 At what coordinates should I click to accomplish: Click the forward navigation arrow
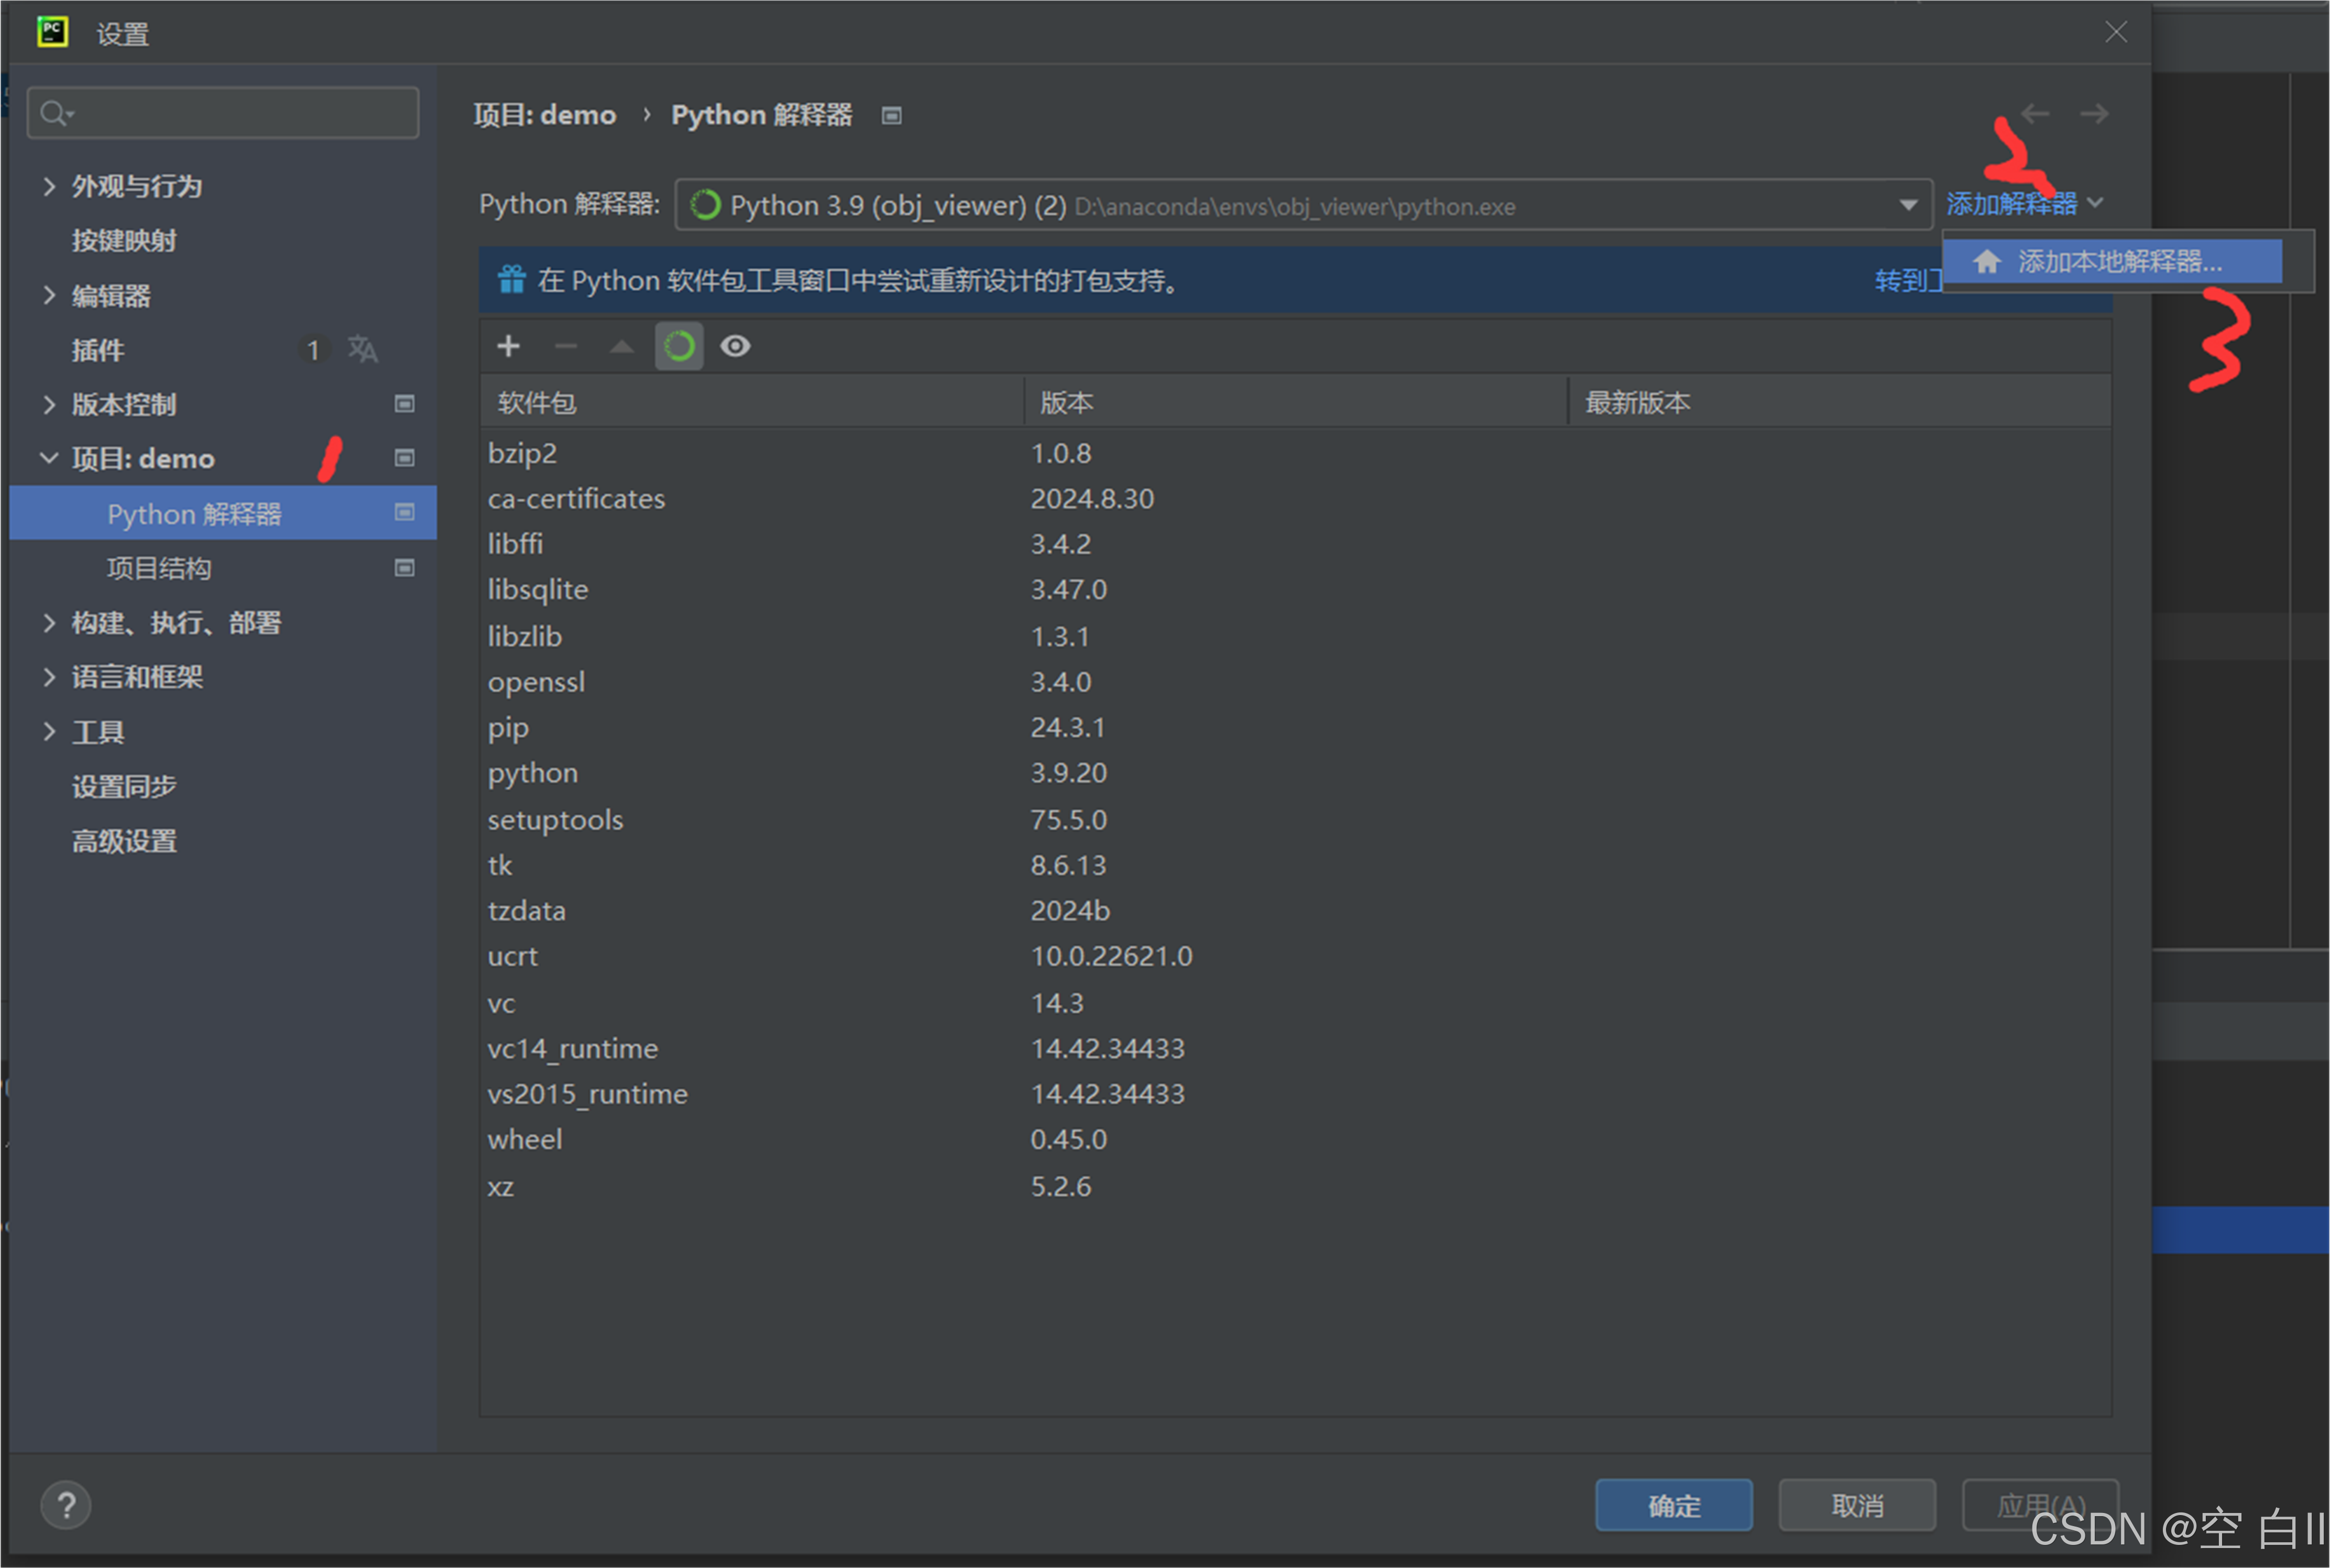tap(2094, 114)
